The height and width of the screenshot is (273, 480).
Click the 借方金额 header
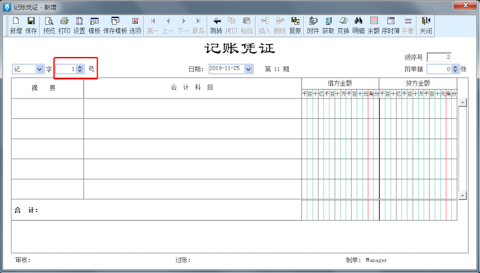click(340, 83)
